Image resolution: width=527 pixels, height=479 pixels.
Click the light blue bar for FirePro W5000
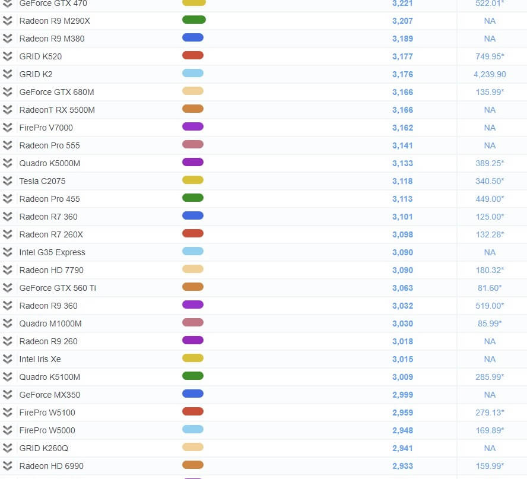pyautogui.click(x=193, y=430)
